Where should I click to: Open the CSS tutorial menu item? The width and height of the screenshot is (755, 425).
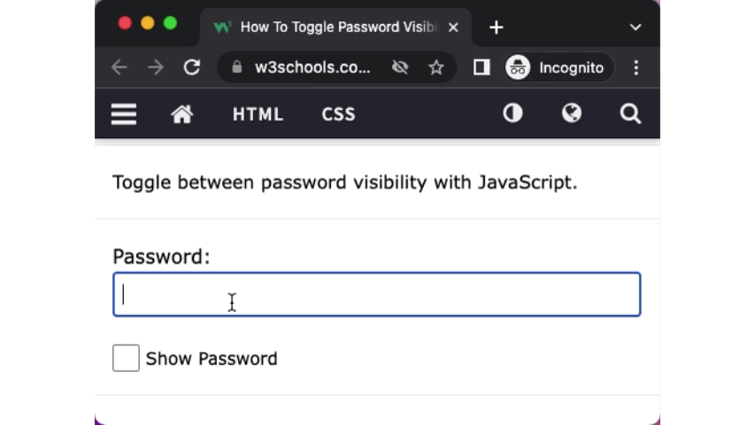[x=338, y=114]
